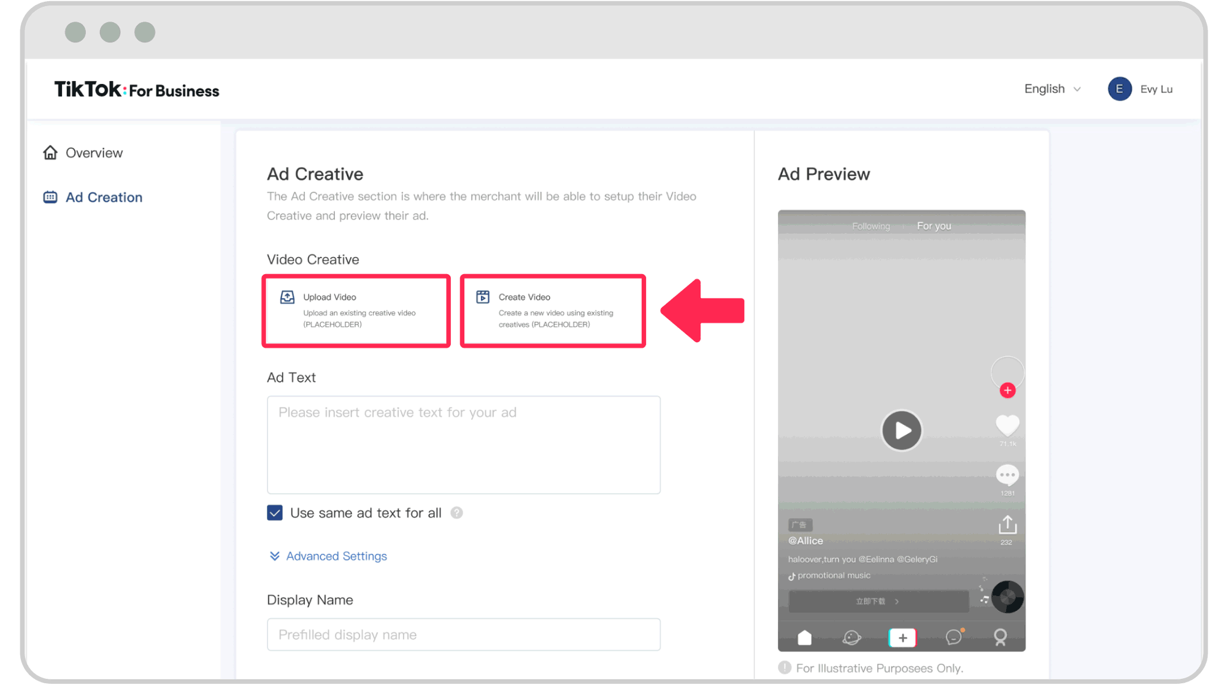Click the @Allice username in preview
The width and height of the screenshot is (1227, 685).
click(x=806, y=541)
